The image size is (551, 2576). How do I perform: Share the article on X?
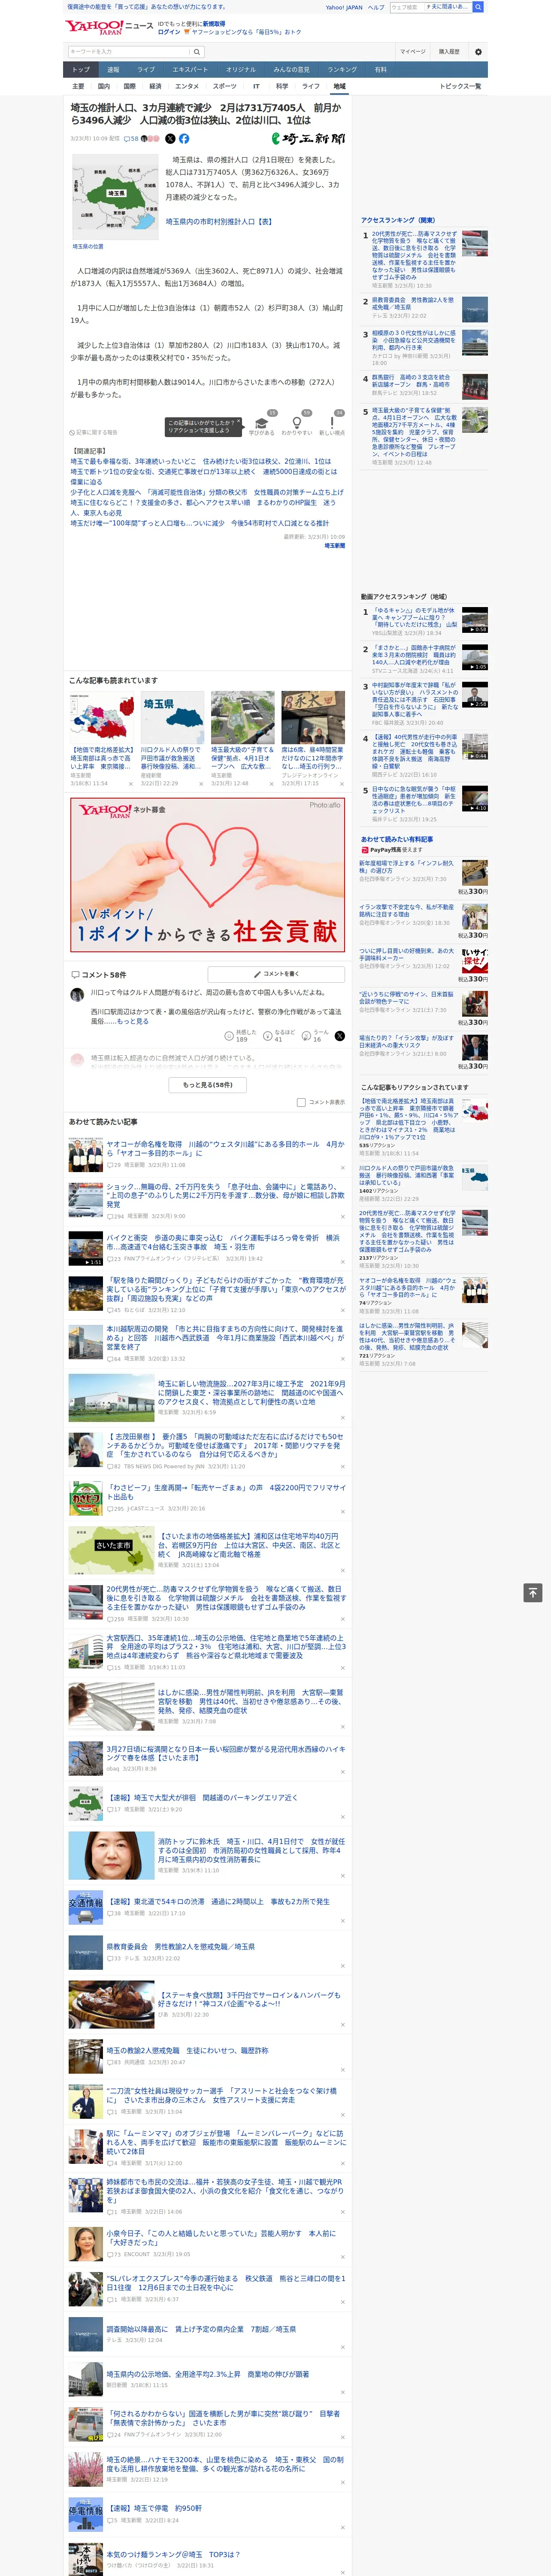point(170,139)
